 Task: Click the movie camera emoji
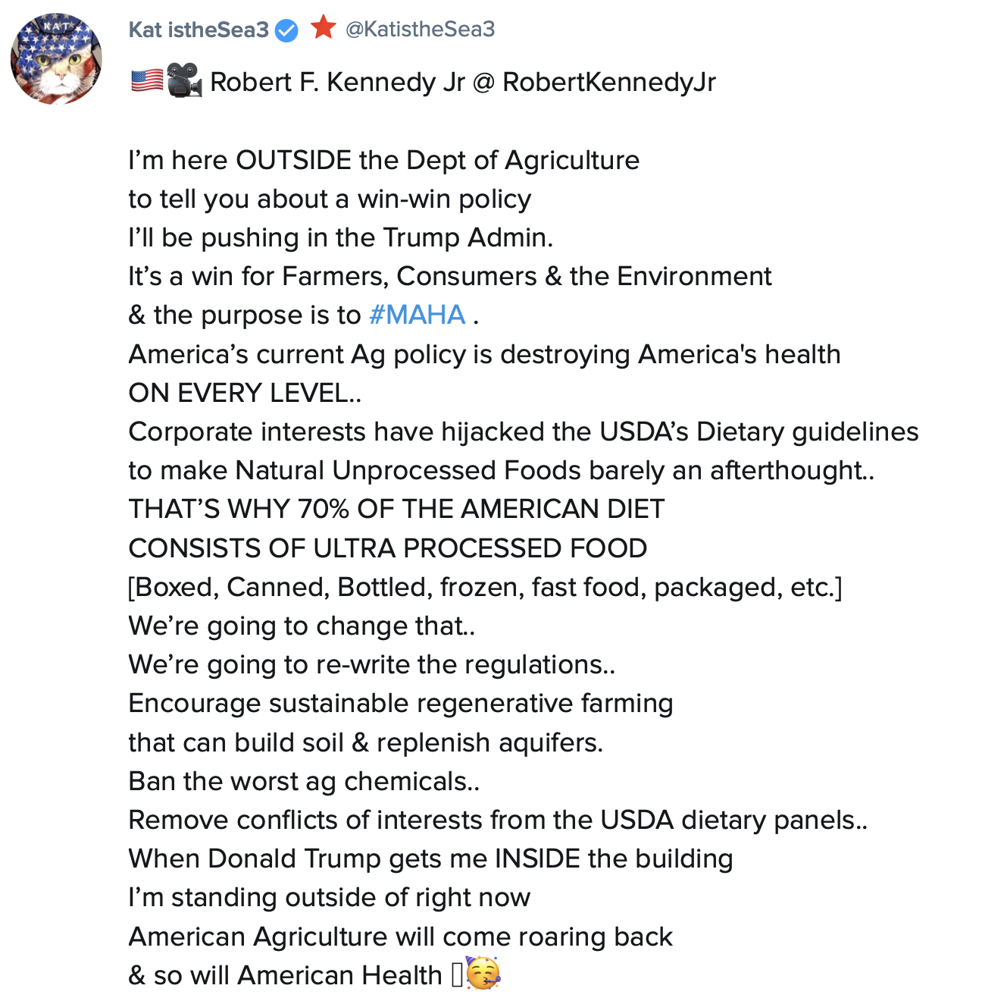pyautogui.click(x=184, y=80)
